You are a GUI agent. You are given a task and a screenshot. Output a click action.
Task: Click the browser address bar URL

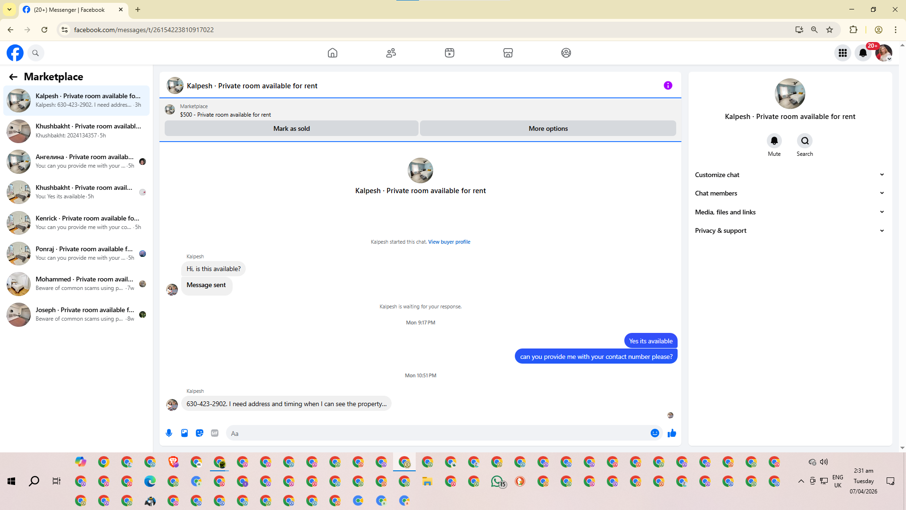[144, 30]
